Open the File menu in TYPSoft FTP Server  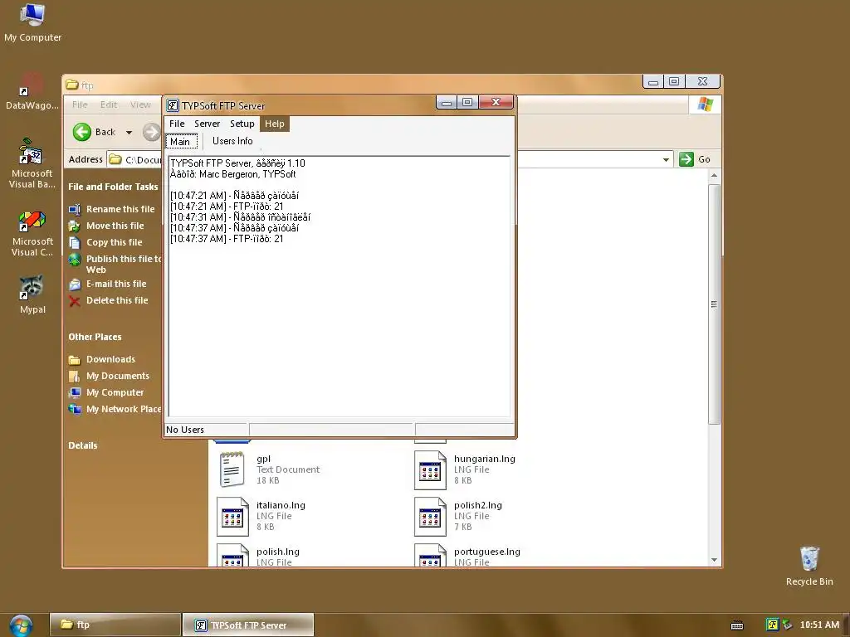coord(177,124)
